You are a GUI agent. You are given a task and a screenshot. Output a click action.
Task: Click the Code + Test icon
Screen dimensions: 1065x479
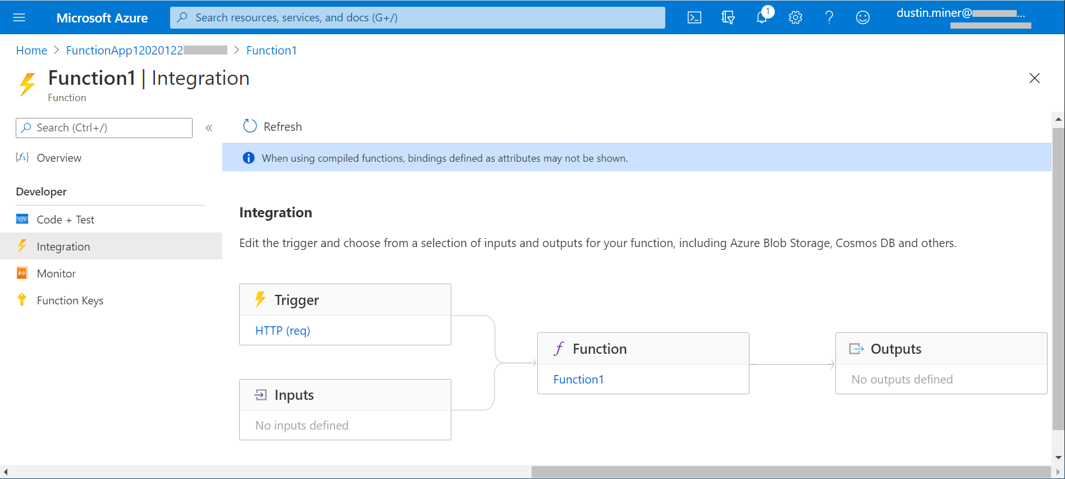click(22, 219)
